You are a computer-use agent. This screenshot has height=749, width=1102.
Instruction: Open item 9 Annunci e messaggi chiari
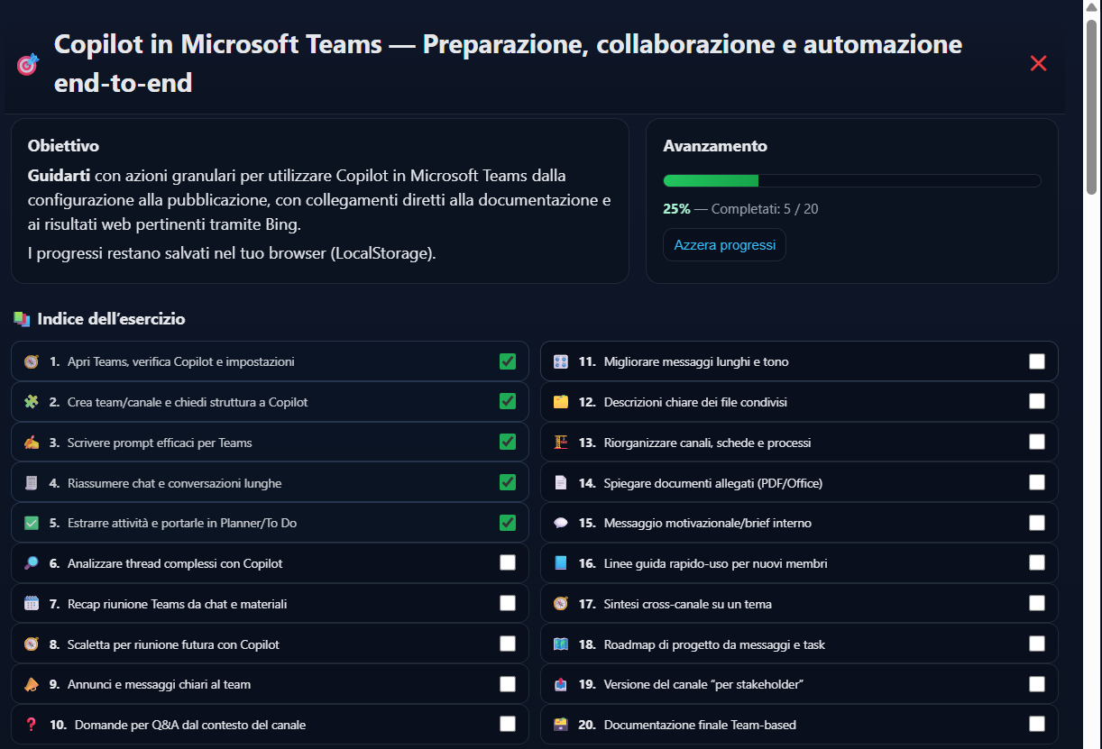click(270, 684)
